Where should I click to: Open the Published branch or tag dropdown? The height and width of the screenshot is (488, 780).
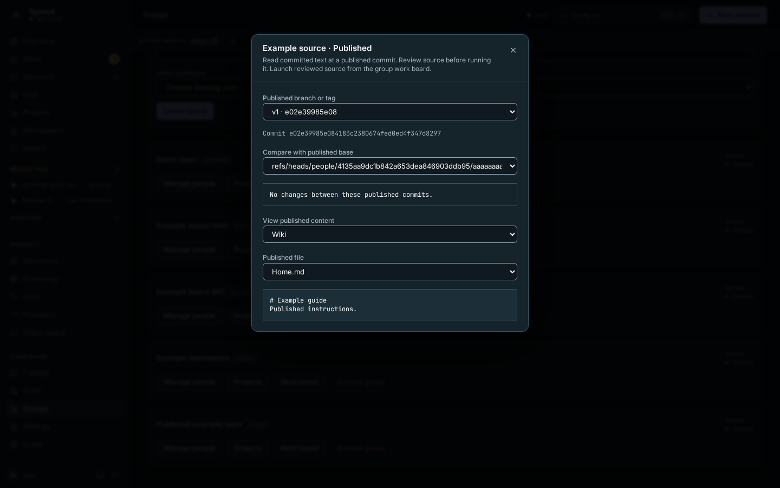[390, 112]
